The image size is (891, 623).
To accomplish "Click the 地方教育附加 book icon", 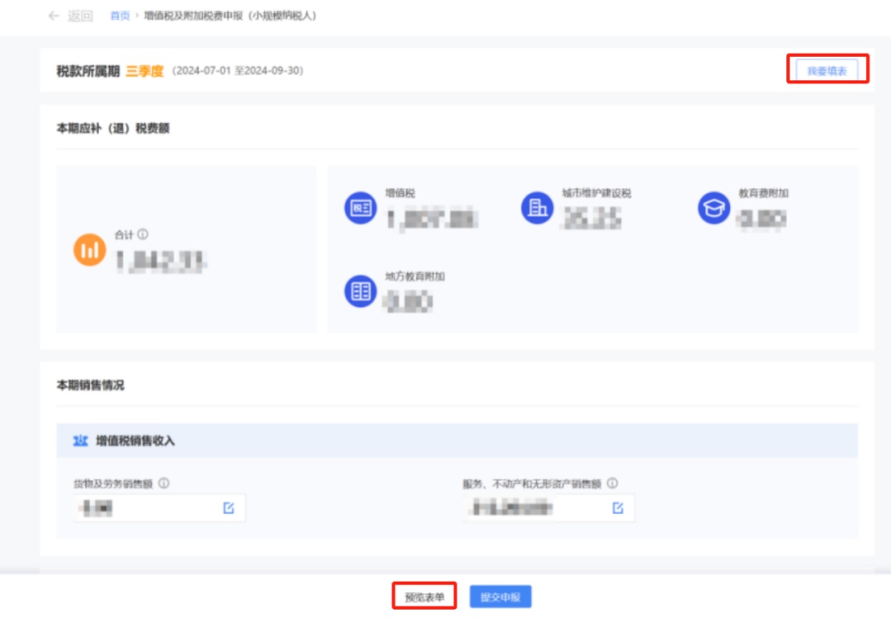I will click(361, 291).
